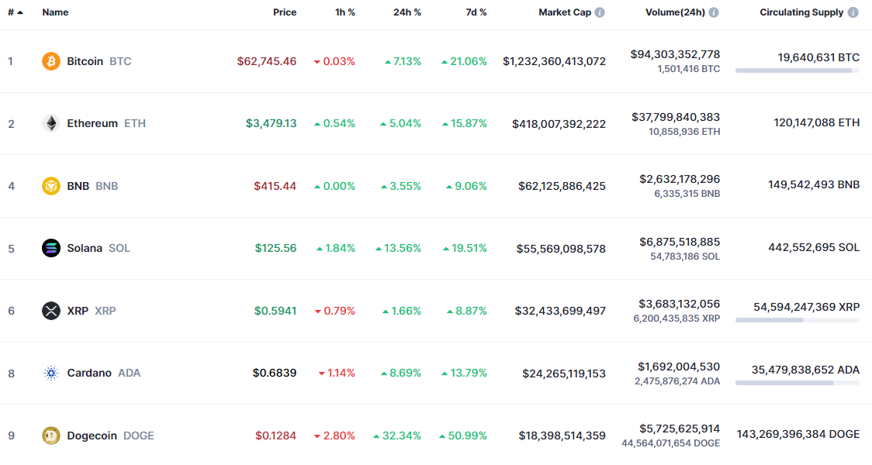This screenshot has height=465, width=872.
Task: Sort by the Market Cap header
Action: coord(565,12)
